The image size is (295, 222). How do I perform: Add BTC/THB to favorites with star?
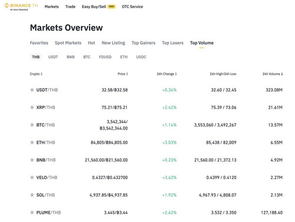coord(32,125)
